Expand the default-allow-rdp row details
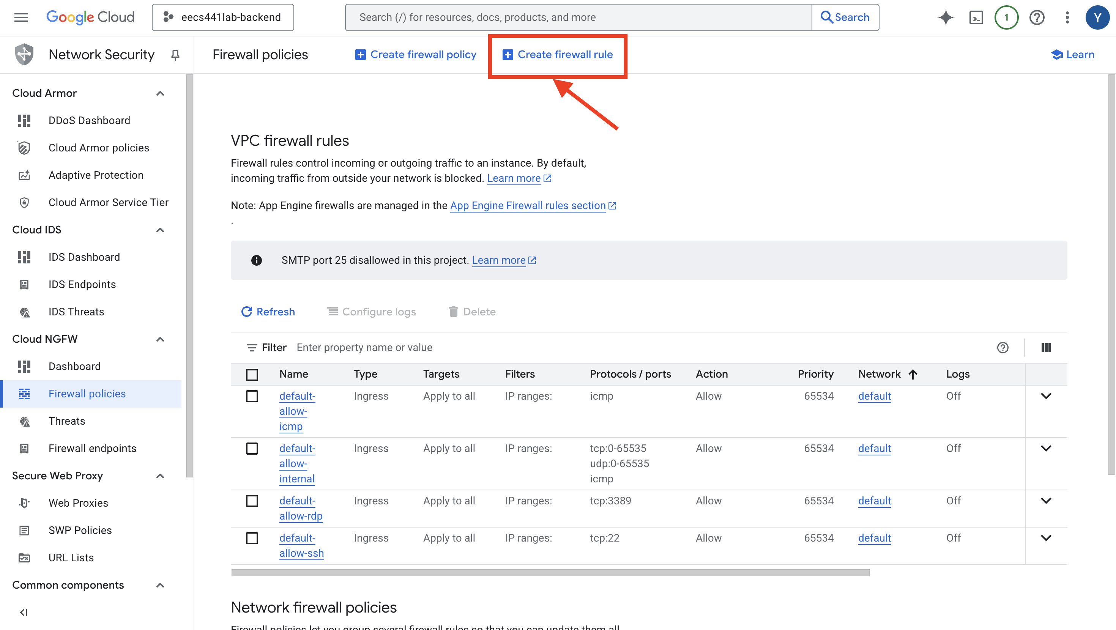 coord(1046,501)
